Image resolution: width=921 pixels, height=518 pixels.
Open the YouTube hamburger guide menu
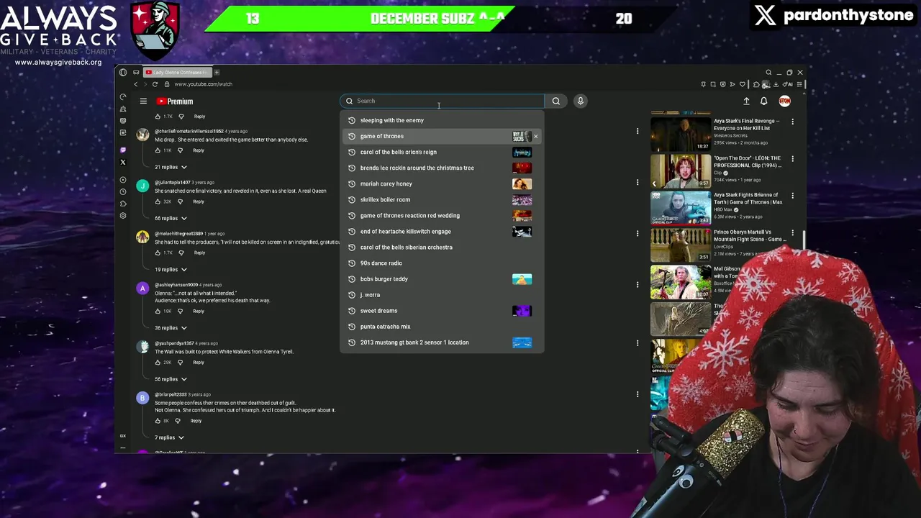[x=143, y=101]
